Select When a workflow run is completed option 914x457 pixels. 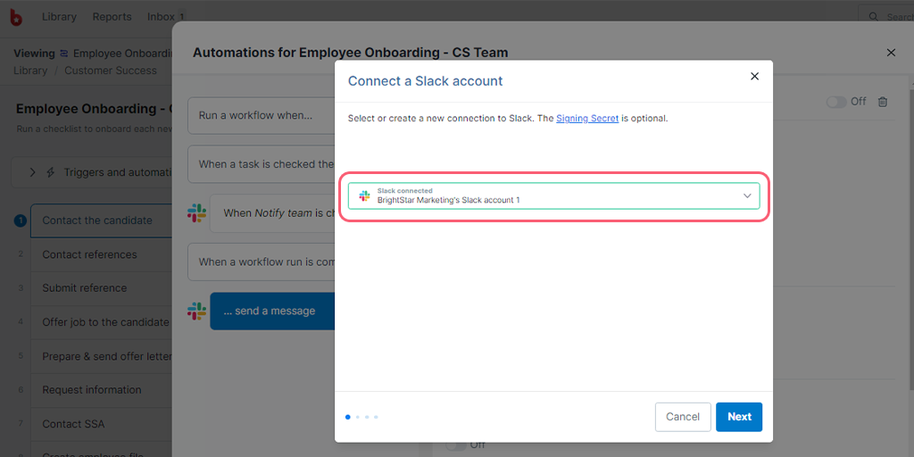pos(262,262)
